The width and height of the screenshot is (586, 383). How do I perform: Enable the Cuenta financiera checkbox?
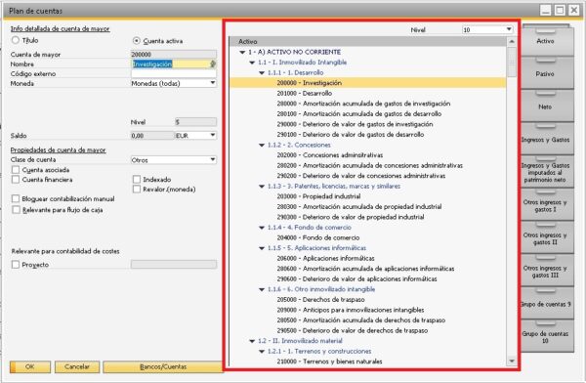pyautogui.click(x=16, y=180)
